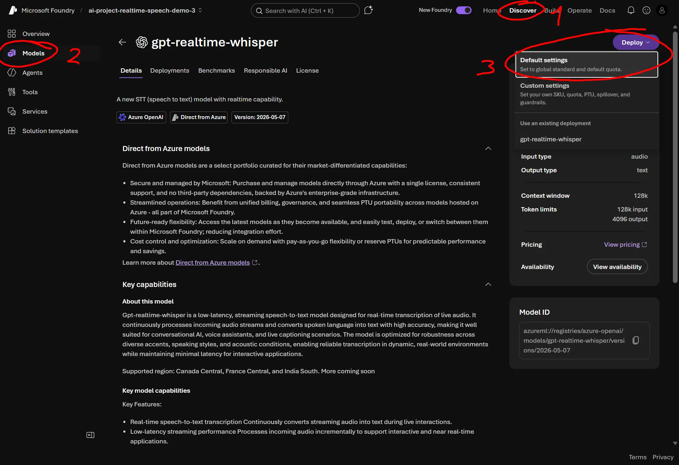Open the Deploy dropdown button
Image resolution: width=679 pixels, height=465 pixels.
click(636, 42)
